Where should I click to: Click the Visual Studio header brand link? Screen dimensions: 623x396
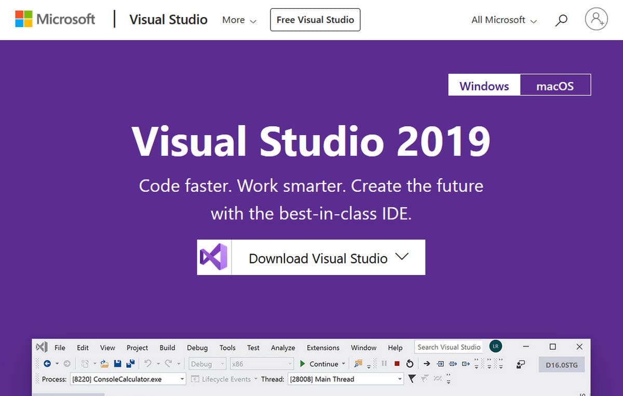(168, 20)
